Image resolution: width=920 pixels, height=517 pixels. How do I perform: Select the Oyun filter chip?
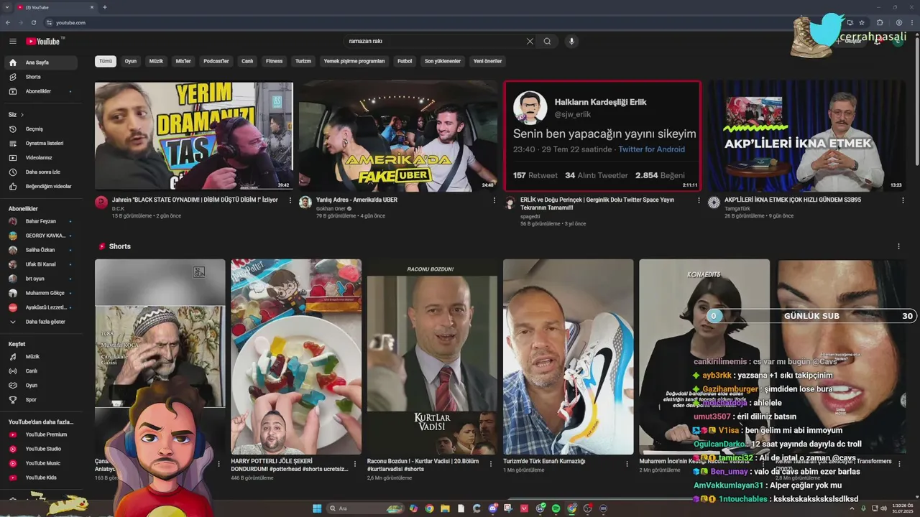(131, 61)
